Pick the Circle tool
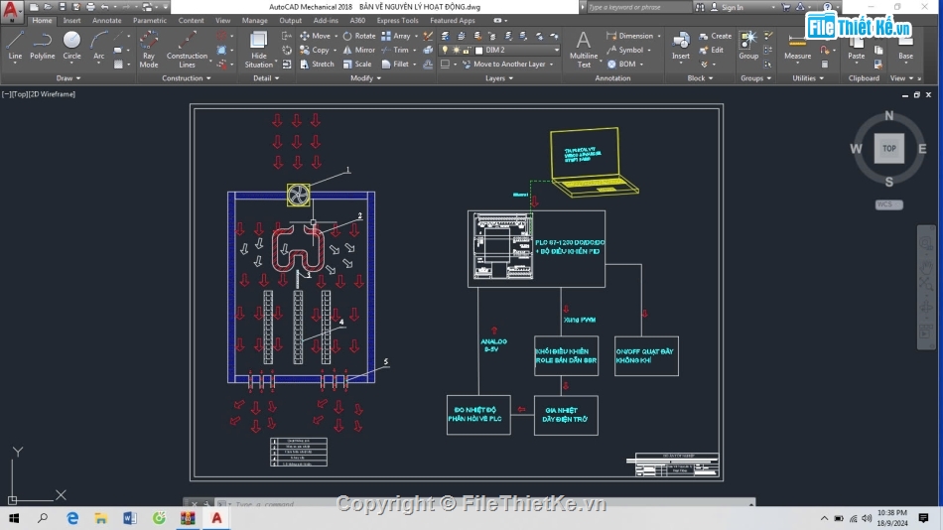943x530 pixels. 71,46
